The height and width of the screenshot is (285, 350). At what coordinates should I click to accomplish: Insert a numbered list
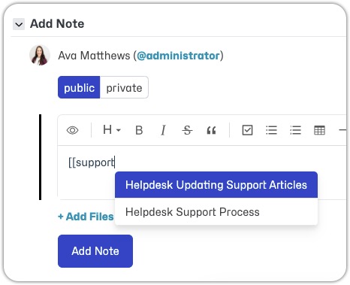tap(295, 130)
